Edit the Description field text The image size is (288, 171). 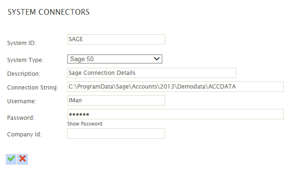pos(152,73)
